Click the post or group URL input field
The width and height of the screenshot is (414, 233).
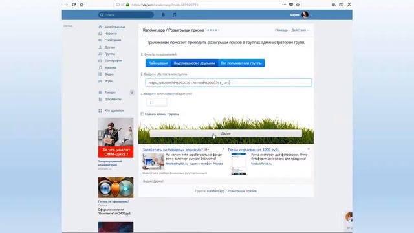[x=228, y=83]
